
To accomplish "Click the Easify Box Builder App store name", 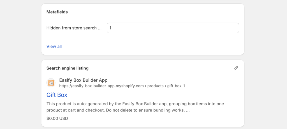I will pyautogui.click(x=83, y=80).
